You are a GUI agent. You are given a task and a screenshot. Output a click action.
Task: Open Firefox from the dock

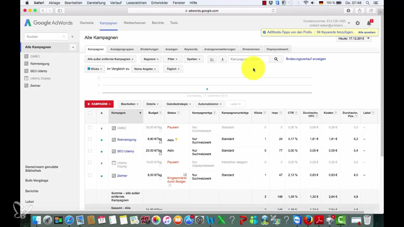pos(308,220)
